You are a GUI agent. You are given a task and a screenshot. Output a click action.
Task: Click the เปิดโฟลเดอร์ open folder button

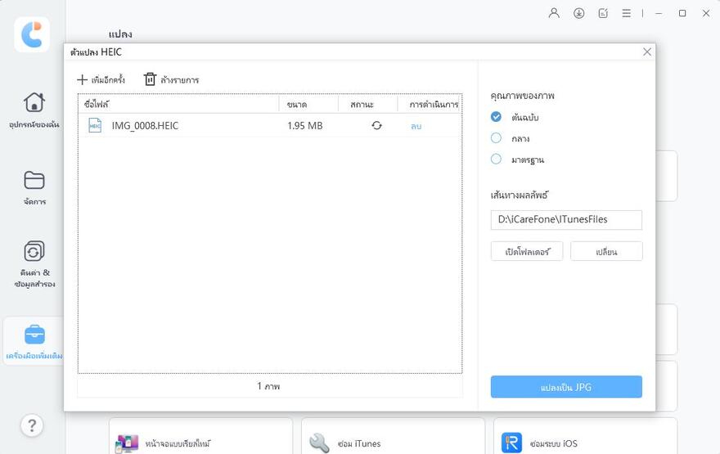[x=527, y=251]
